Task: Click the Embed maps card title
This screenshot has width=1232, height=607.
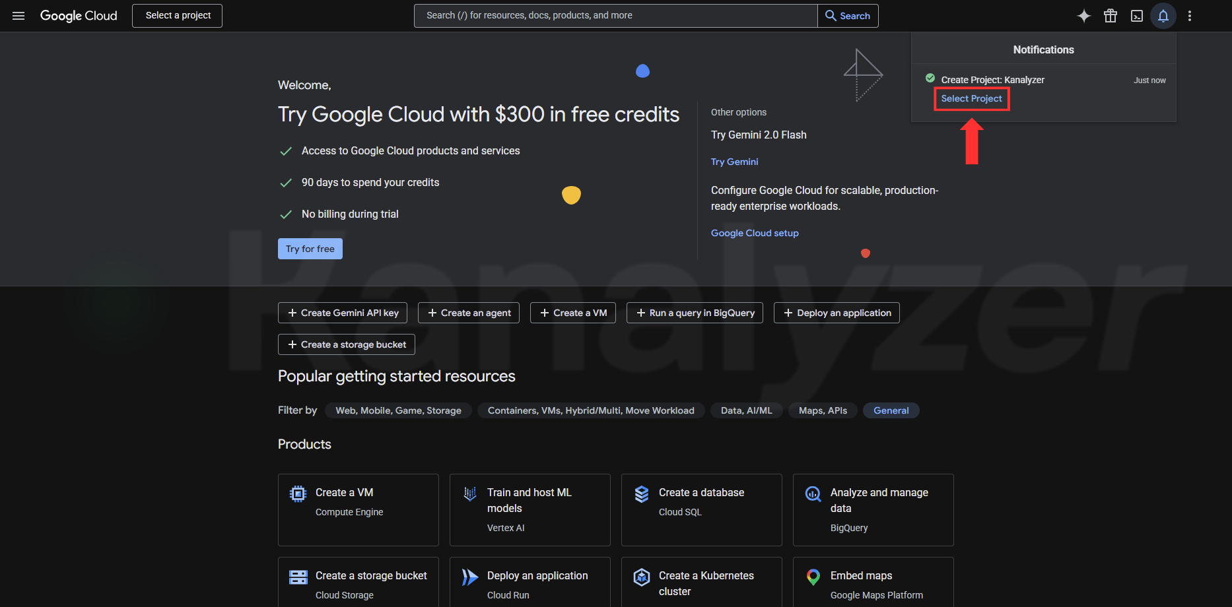Action: pyautogui.click(x=861, y=575)
